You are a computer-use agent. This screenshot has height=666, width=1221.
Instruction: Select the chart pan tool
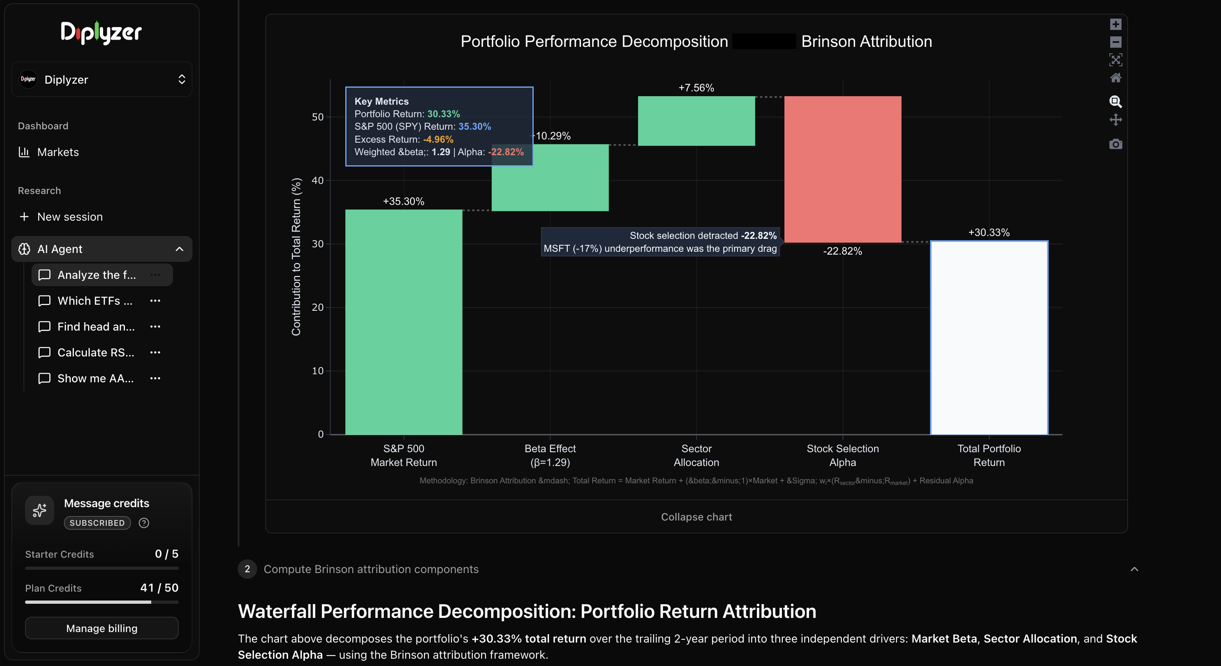pos(1116,119)
